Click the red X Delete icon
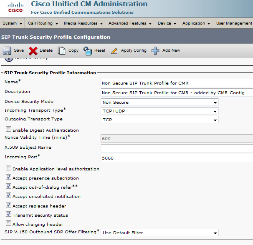The height and width of the screenshot is (245, 253). click(x=33, y=51)
